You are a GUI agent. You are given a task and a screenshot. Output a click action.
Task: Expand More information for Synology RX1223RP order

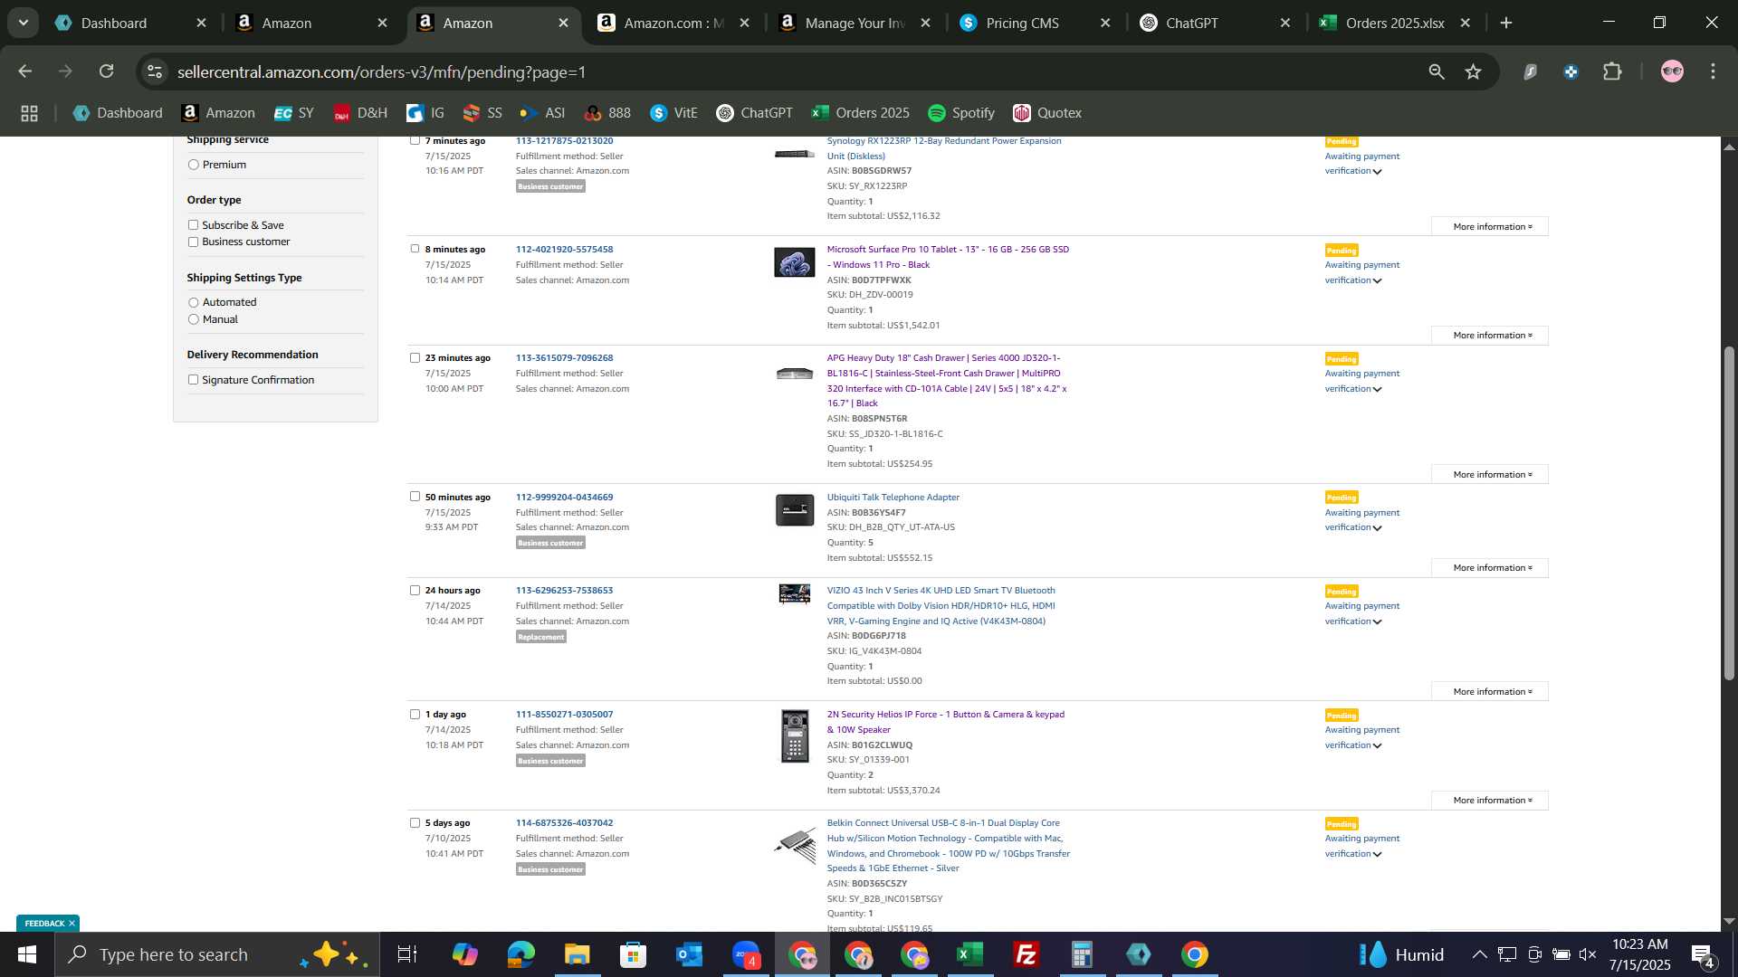(1489, 227)
